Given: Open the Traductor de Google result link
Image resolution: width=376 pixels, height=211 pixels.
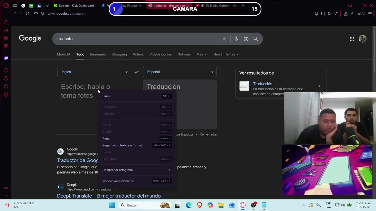Looking at the screenshot, I should pos(78,160).
